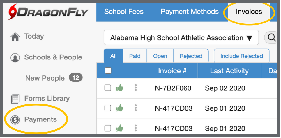Image resolution: width=281 pixels, height=138 pixels.
Task: Open three-dot menu for invoice N-7B2F060
Action: click(136, 88)
